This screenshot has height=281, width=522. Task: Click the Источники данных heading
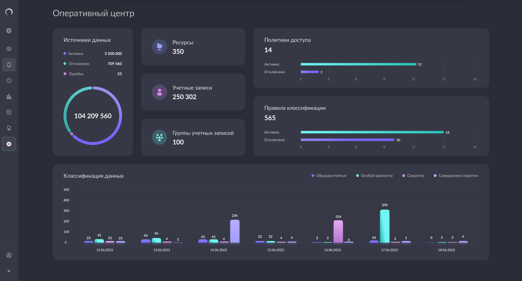pyautogui.click(x=87, y=40)
